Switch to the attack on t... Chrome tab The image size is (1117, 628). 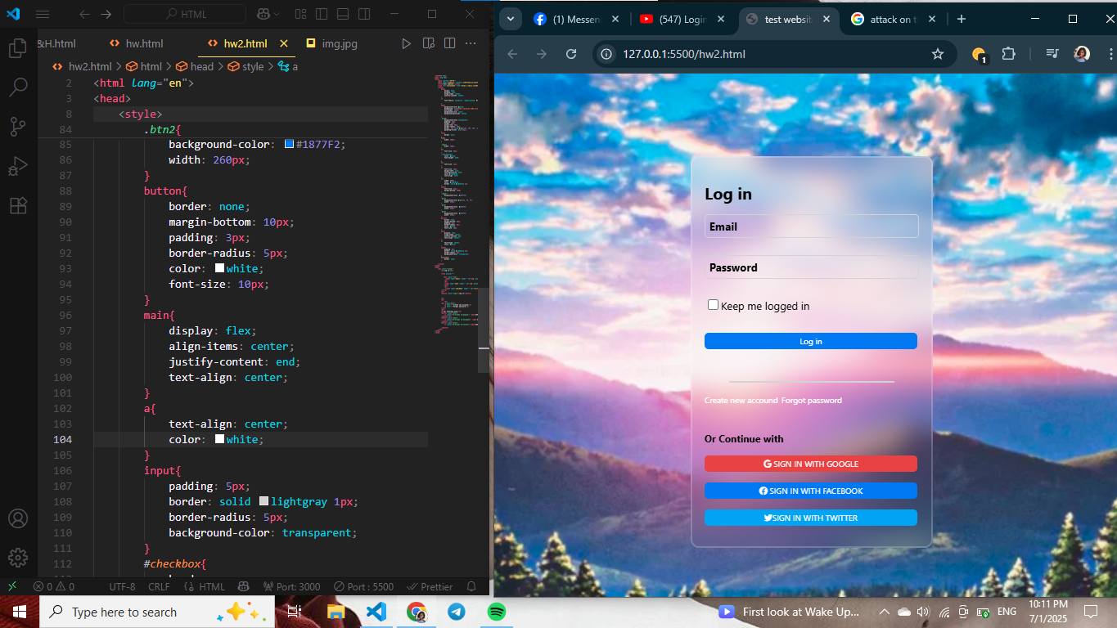coord(893,19)
